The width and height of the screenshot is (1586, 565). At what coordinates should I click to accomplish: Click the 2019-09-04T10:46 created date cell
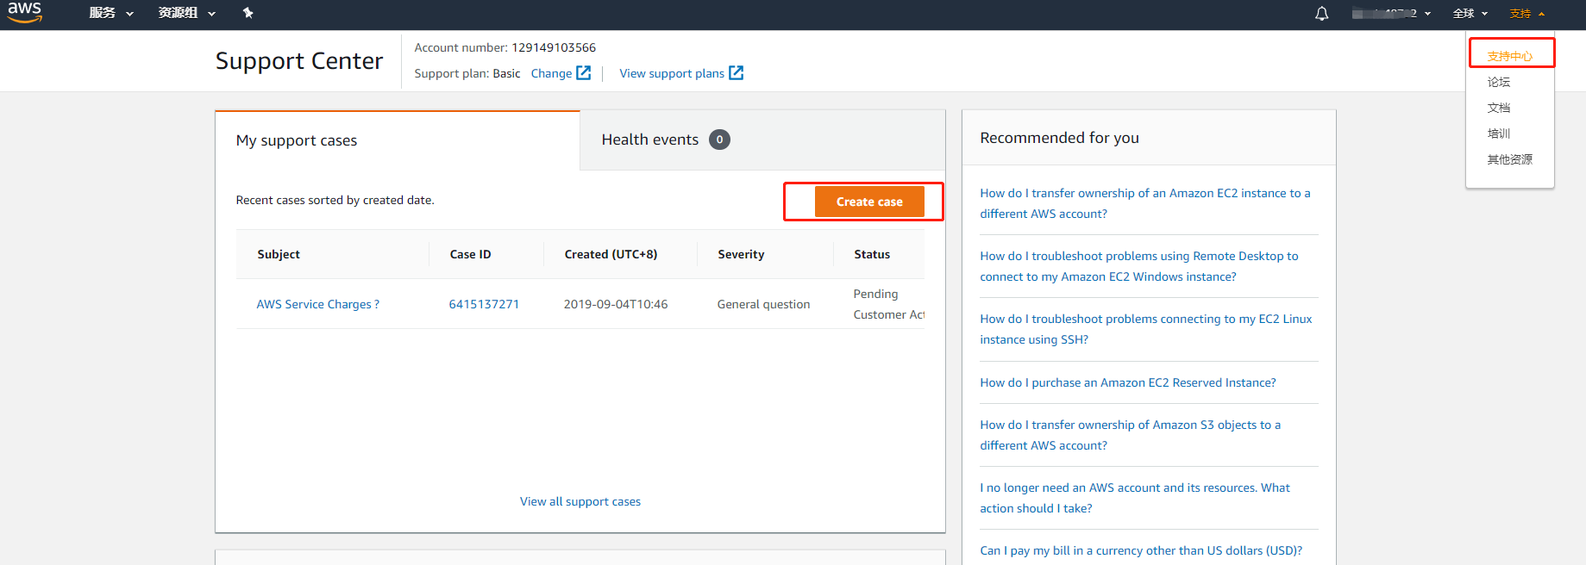[616, 304]
